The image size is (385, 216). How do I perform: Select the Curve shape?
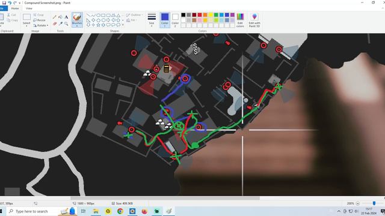point(93,15)
